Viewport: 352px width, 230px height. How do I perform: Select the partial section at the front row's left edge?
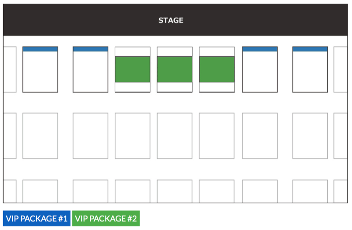tap(10, 70)
